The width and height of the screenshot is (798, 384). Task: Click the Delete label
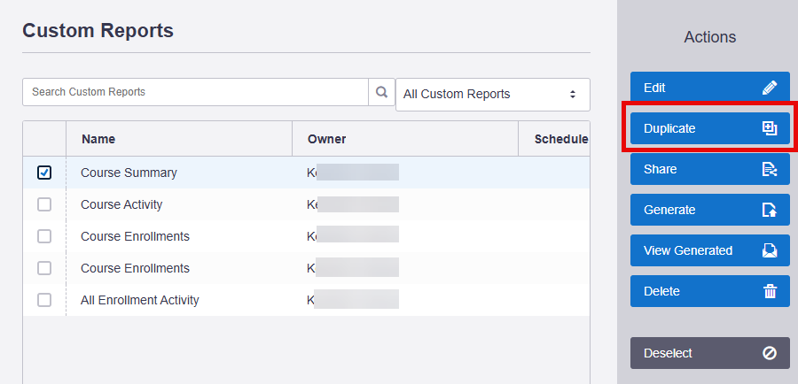click(x=661, y=291)
